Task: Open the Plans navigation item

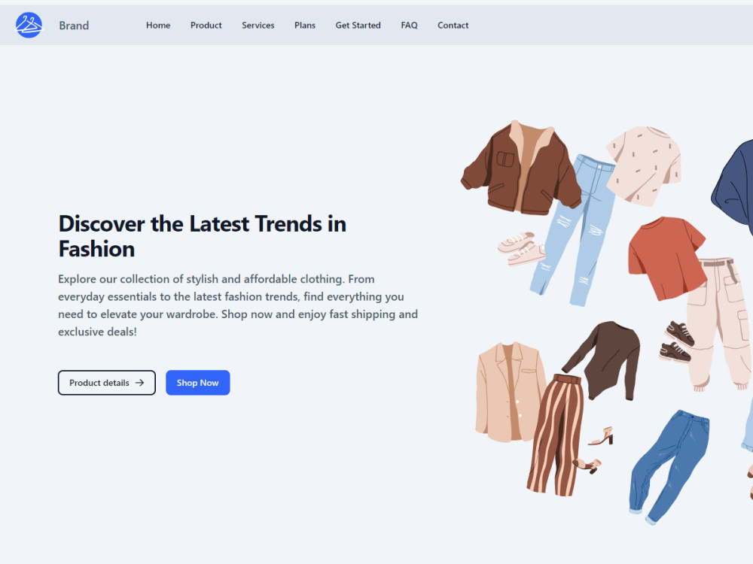Action: pos(305,26)
